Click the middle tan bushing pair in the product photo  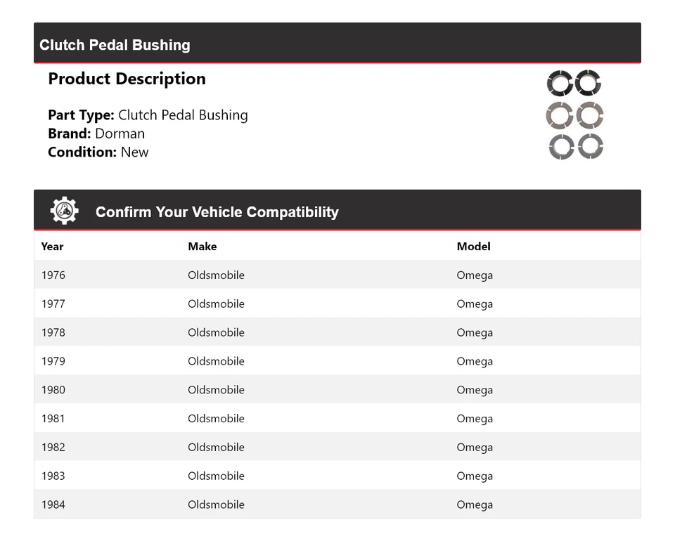pos(574,115)
